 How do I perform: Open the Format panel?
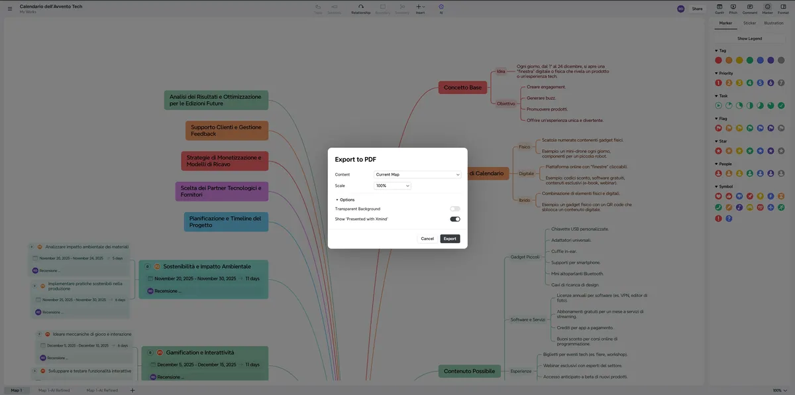[783, 9]
